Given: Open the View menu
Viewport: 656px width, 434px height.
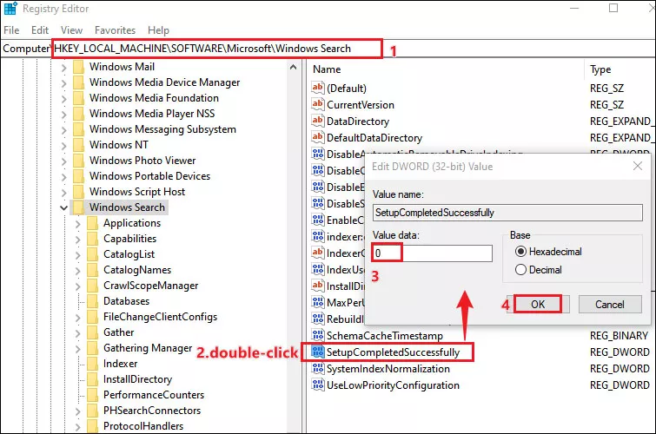Looking at the screenshot, I should tap(71, 30).
